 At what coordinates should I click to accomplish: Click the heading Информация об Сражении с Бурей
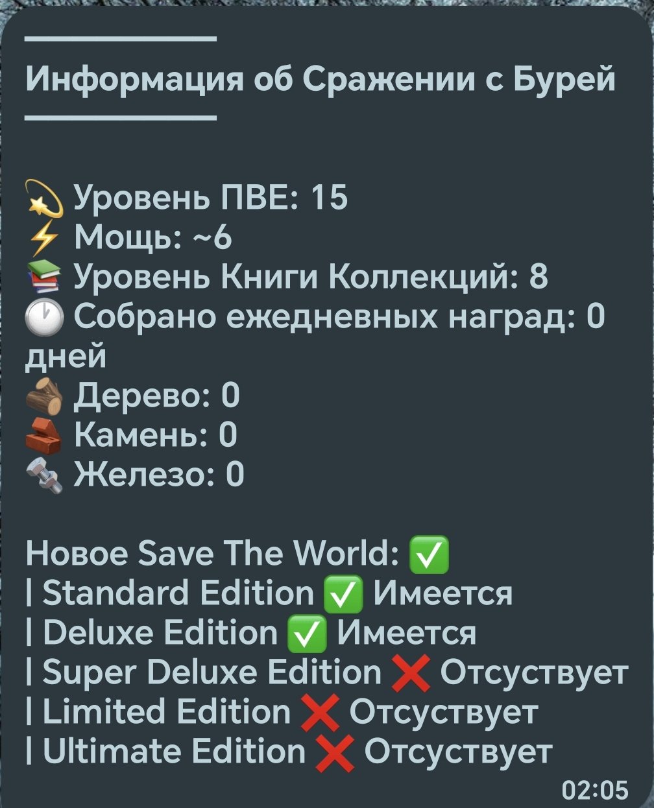321,80
